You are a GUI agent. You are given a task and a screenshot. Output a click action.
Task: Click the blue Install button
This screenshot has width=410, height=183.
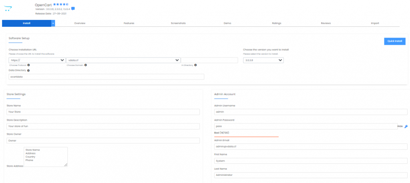tap(27, 23)
